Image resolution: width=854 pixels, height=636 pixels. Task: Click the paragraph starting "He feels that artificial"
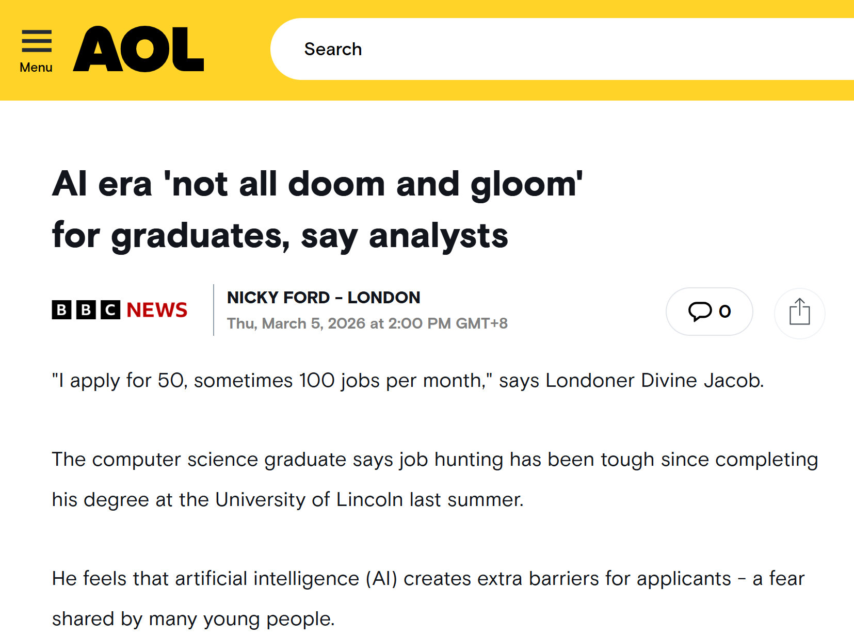(428, 579)
